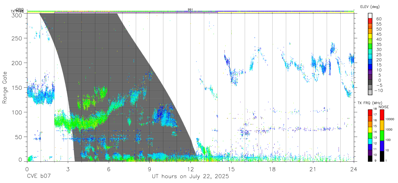This screenshot has width=398, height=183.
Task: Click y-axis tick label '50'
Action: tap(18, 137)
